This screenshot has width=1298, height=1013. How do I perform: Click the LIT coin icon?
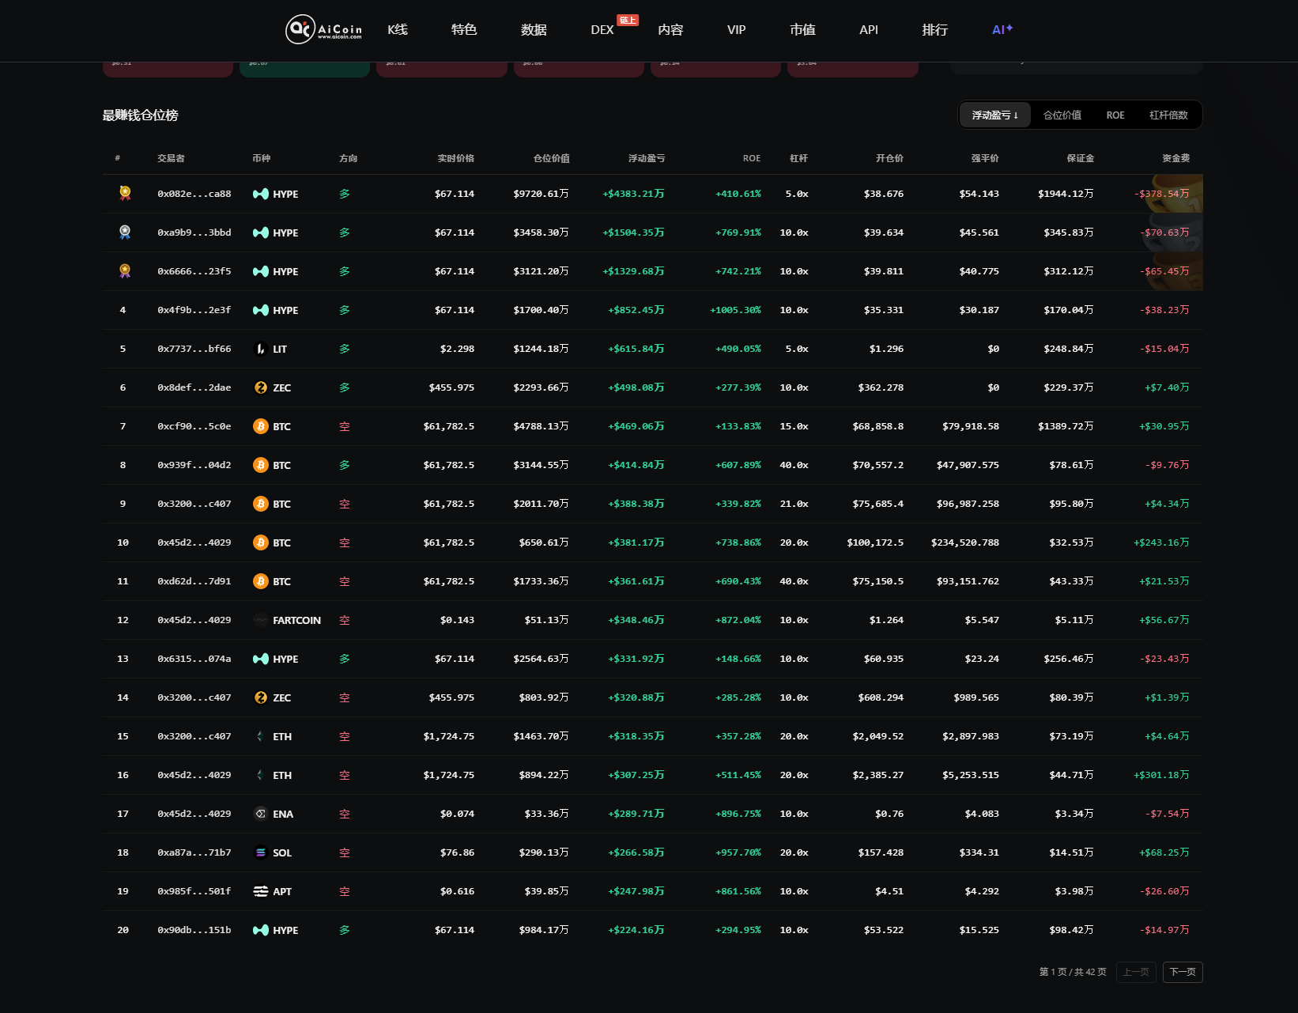(261, 349)
